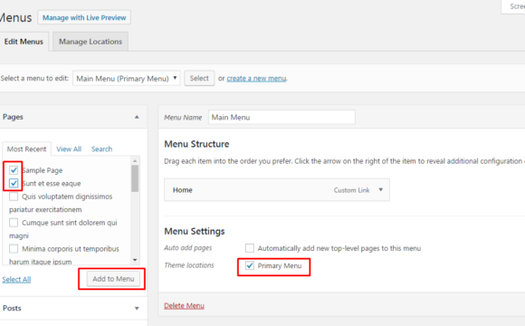The image size is (525, 326).
Task: Switch to View All pages tab
Action: point(69,149)
